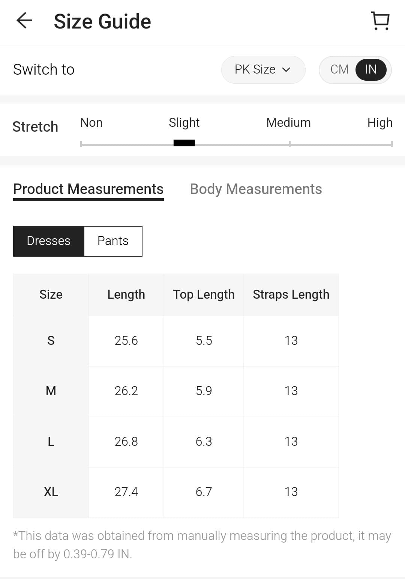Select the Product Measurements tab
Image resolution: width=405 pixels, height=579 pixels.
coord(88,189)
